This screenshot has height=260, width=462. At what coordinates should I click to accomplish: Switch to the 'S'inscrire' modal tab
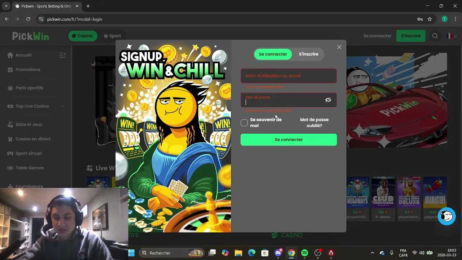[309, 54]
